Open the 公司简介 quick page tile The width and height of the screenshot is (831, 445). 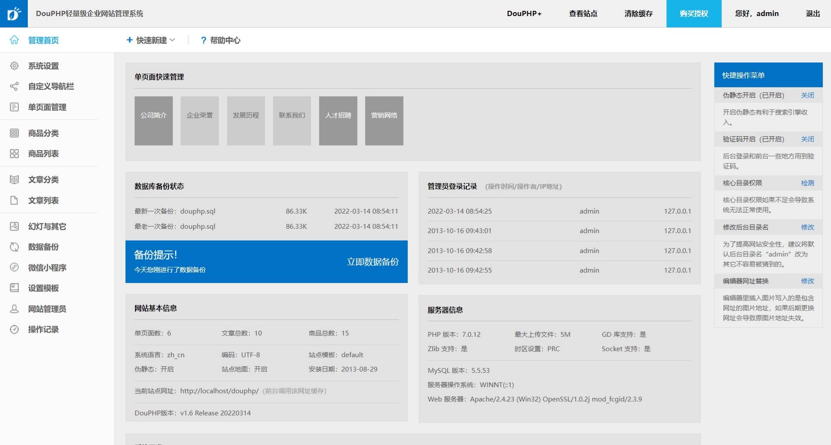coord(153,120)
